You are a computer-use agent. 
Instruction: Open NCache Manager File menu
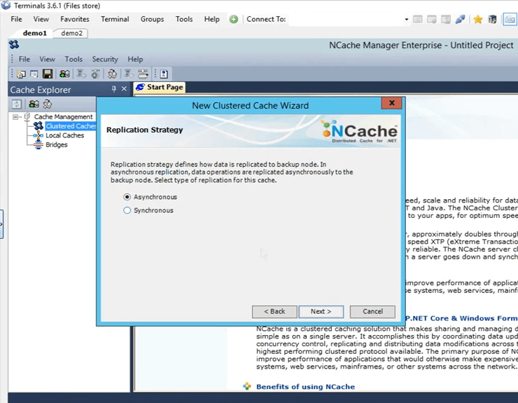24,59
